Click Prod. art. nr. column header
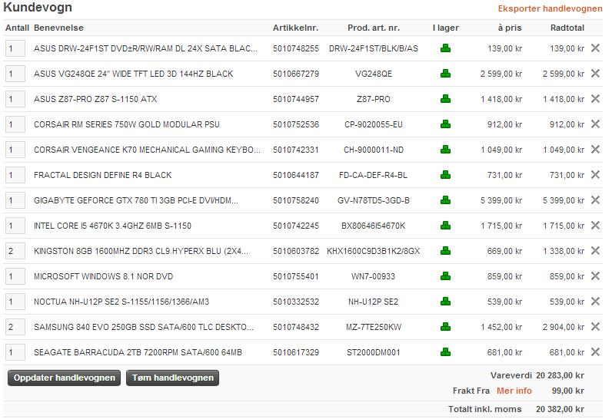612x419 pixels. [374, 28]
